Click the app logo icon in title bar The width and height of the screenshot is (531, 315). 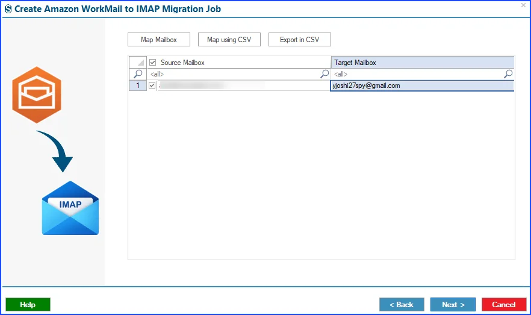tap(8, 9)
